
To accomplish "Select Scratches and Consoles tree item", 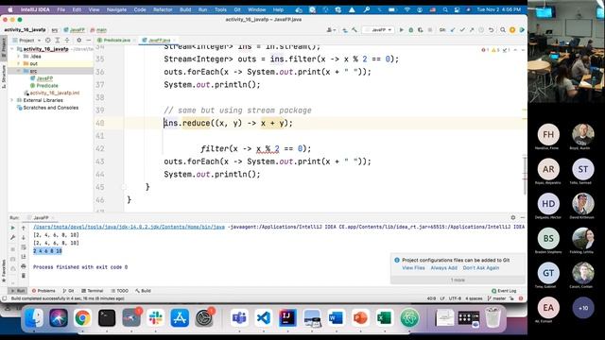I will pos(50,108).
